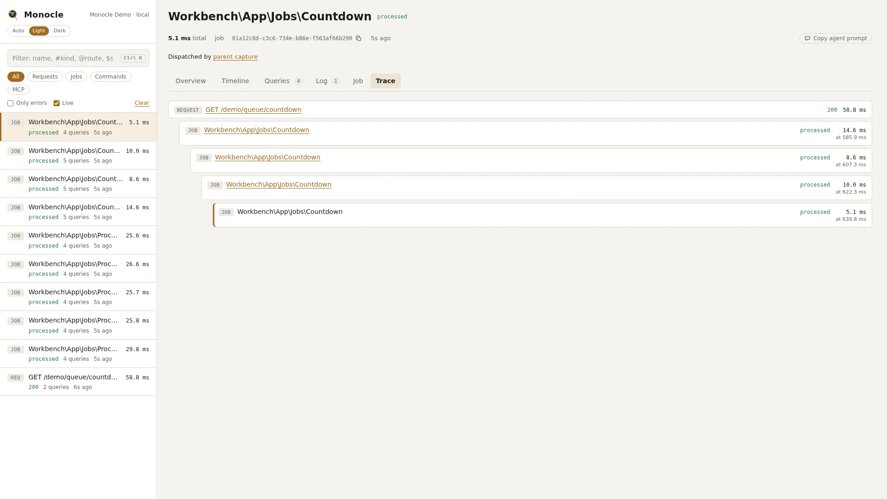Open sidebar Proc job taking 25.6 ms
The width and height of the screenshot is (887, 499).
tap(78, 240)
